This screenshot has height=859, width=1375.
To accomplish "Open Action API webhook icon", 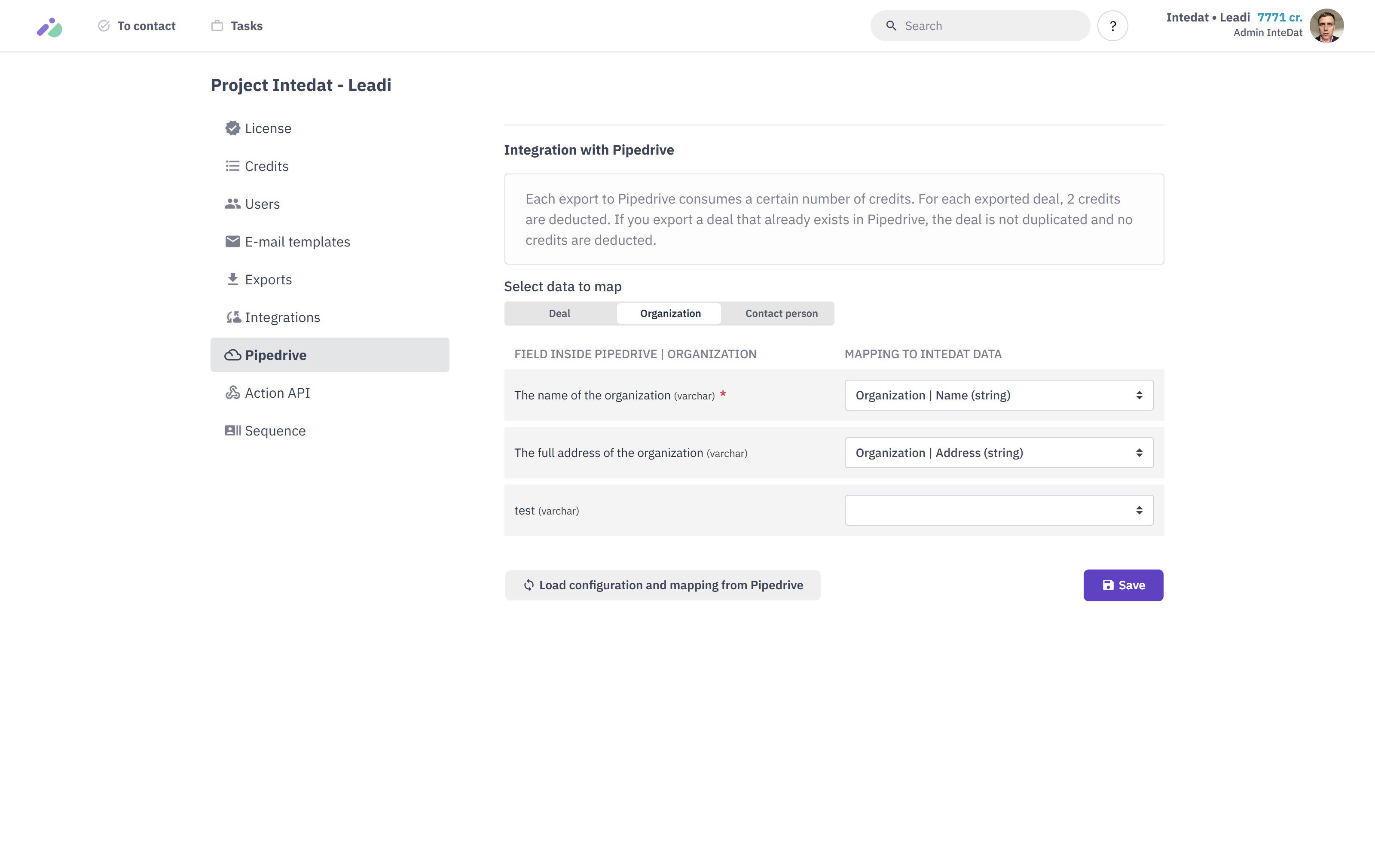I will pyautogui.click(x=232, y=393).
